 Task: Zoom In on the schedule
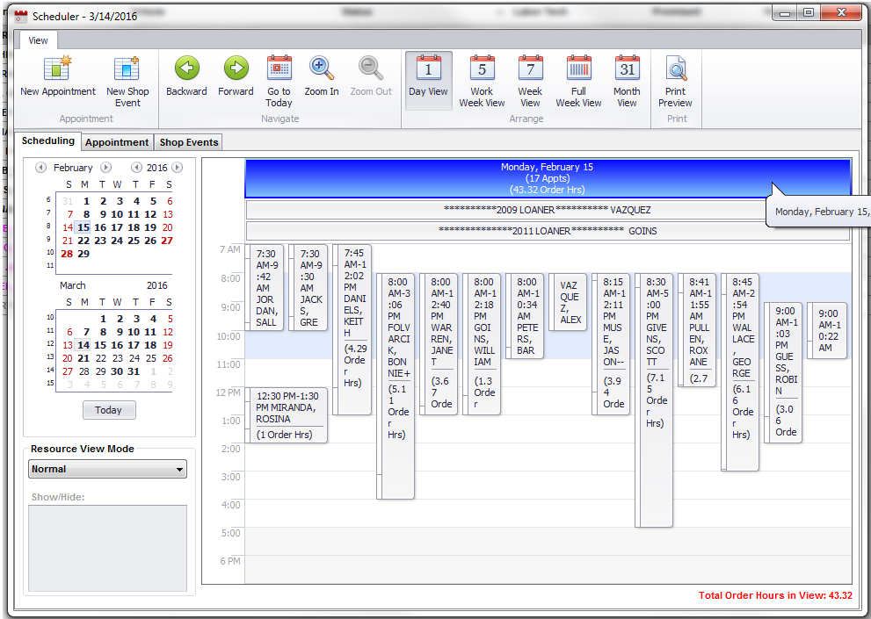point(321,76)
